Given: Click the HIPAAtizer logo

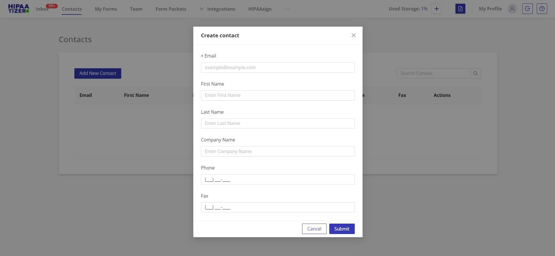Looking at the screenshot, I should [x=19, y=9].
